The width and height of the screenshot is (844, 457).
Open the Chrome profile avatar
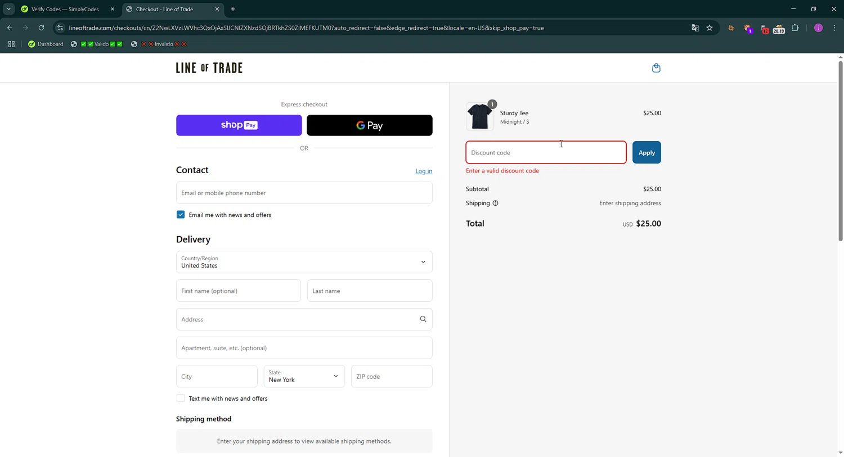click(x=819, y=28)
